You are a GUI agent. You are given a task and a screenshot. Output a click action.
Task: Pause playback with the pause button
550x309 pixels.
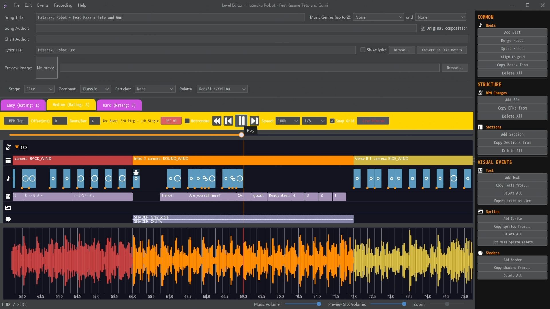pos(241,121)
